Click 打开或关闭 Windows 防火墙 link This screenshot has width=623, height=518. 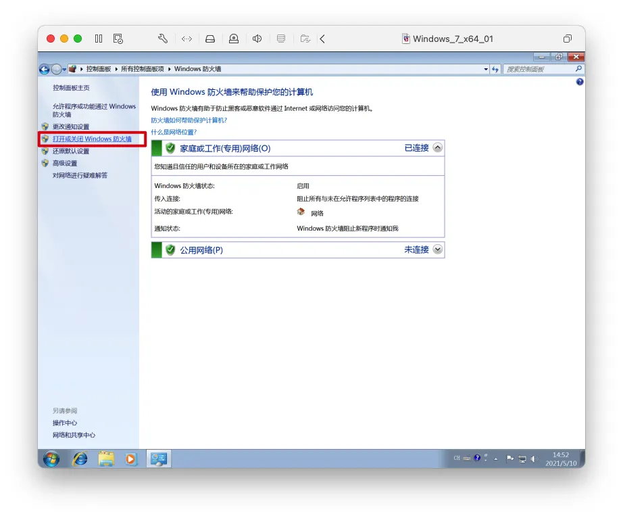92,139
